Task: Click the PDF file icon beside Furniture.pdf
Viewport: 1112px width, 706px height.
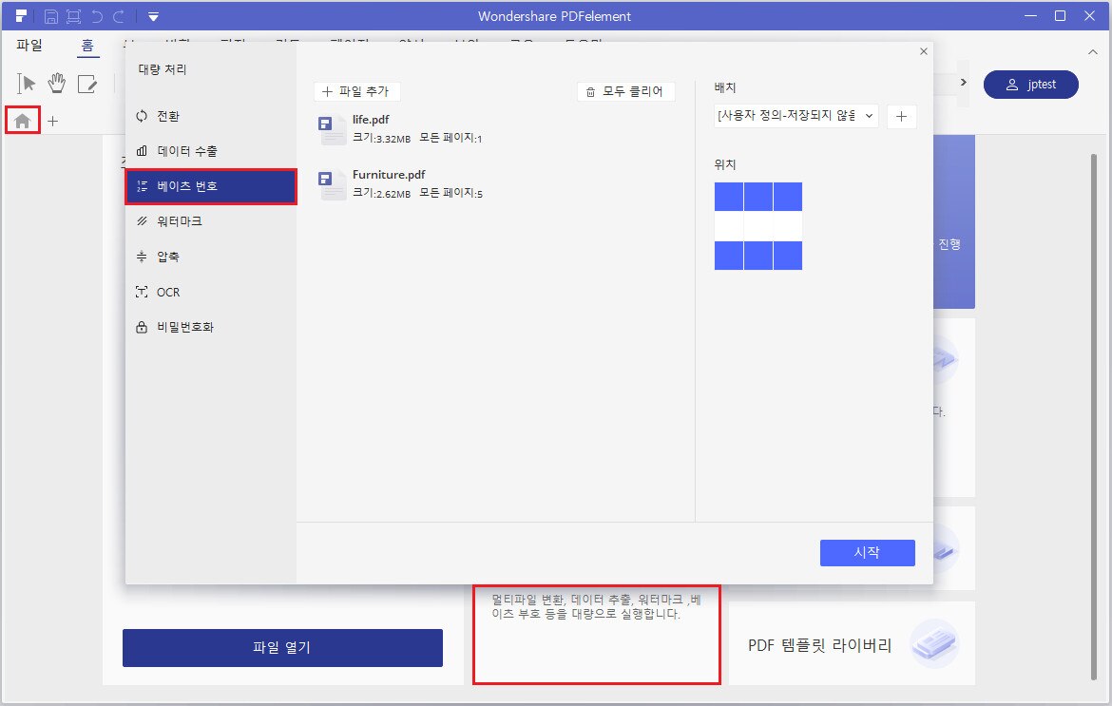Action: (x=331, y=185)
